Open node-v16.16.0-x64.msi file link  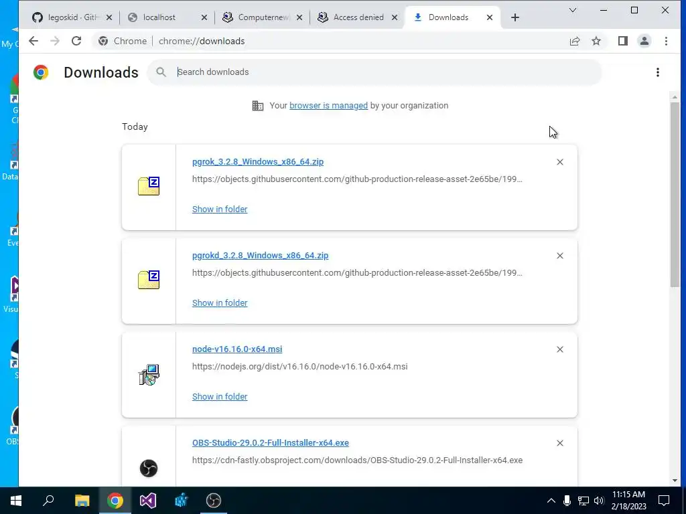click(237, 349)
